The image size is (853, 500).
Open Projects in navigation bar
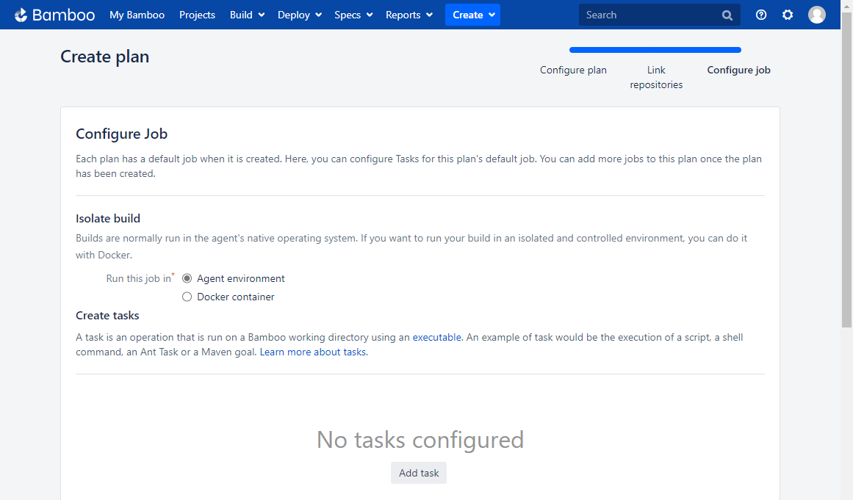click(x=197, y=15)
